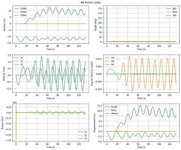Click the '1.5' tick on the Velocity axis
The height and width of the screenshot is (150, 181).
click(x=9, y=55)
